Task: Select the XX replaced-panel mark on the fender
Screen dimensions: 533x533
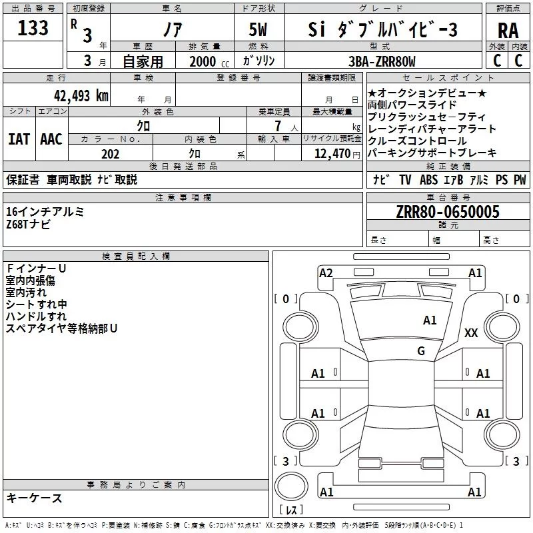Action: click(x=471, y=332)
